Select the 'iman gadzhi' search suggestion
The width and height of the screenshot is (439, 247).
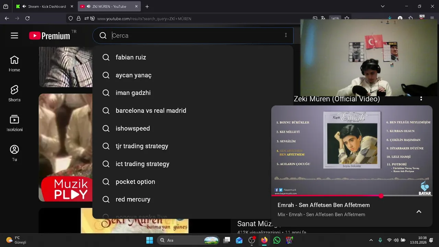(193, 93)
